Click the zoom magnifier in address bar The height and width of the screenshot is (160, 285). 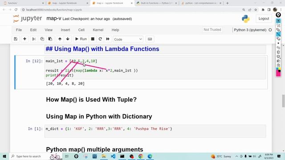[244, 10]
